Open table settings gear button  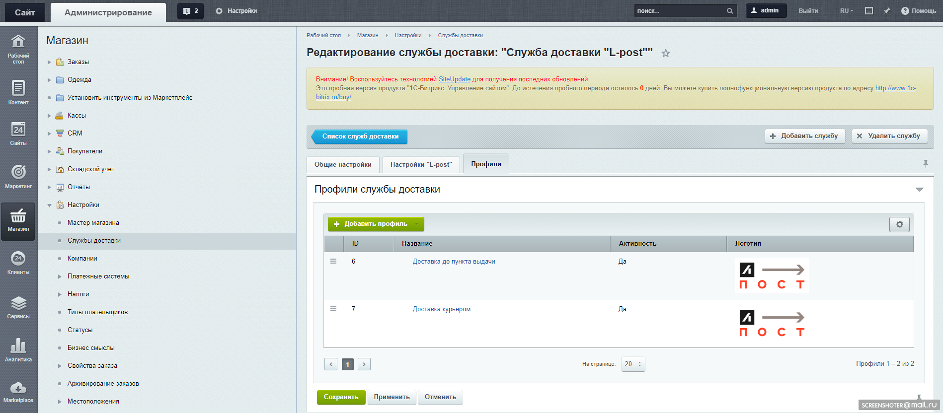coord(899,224)
